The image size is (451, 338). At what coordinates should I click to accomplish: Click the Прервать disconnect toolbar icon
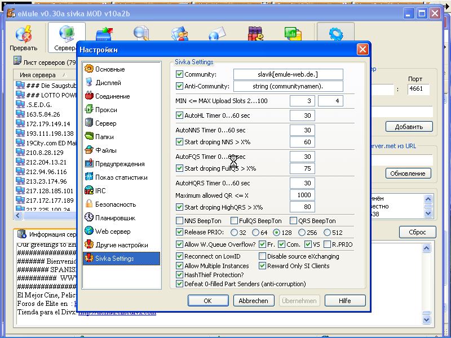[24, 38]
